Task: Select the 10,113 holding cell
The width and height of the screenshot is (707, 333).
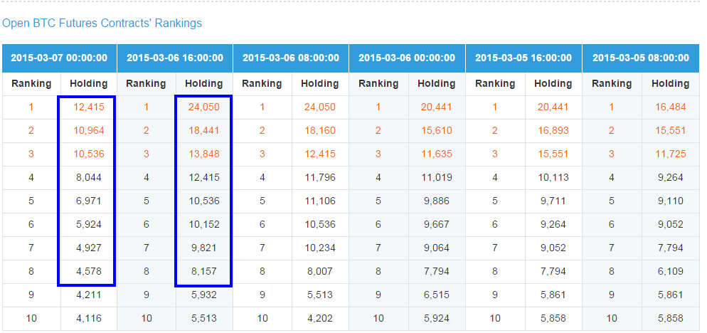Action: pos(553,177)
